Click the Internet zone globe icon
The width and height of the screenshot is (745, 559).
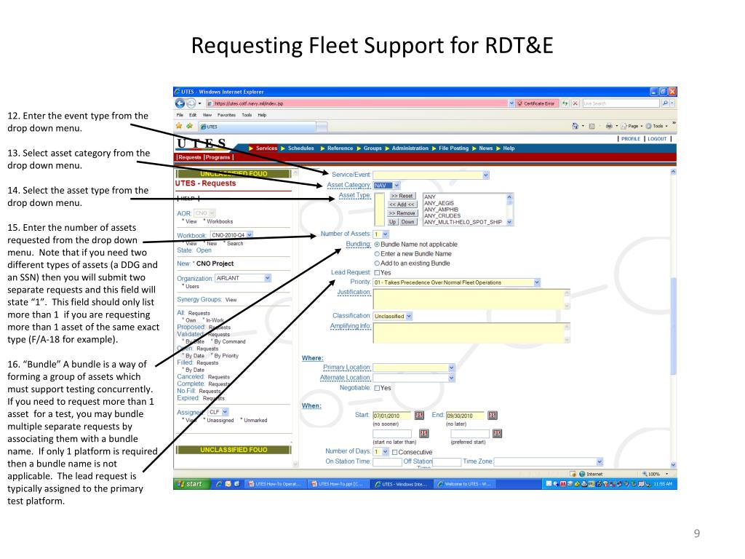[x=582, y=474]
